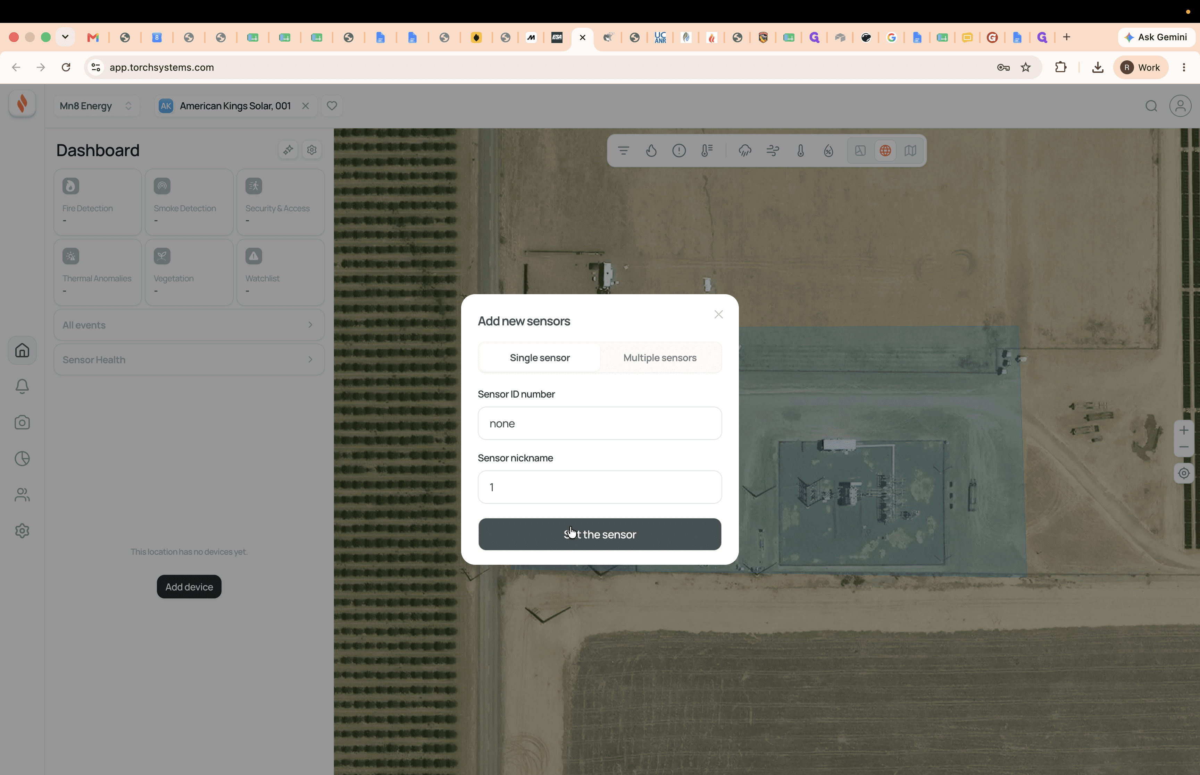Open the Security & Access card
Viewport: 1200px width, 775px height.
pos(281,202)
